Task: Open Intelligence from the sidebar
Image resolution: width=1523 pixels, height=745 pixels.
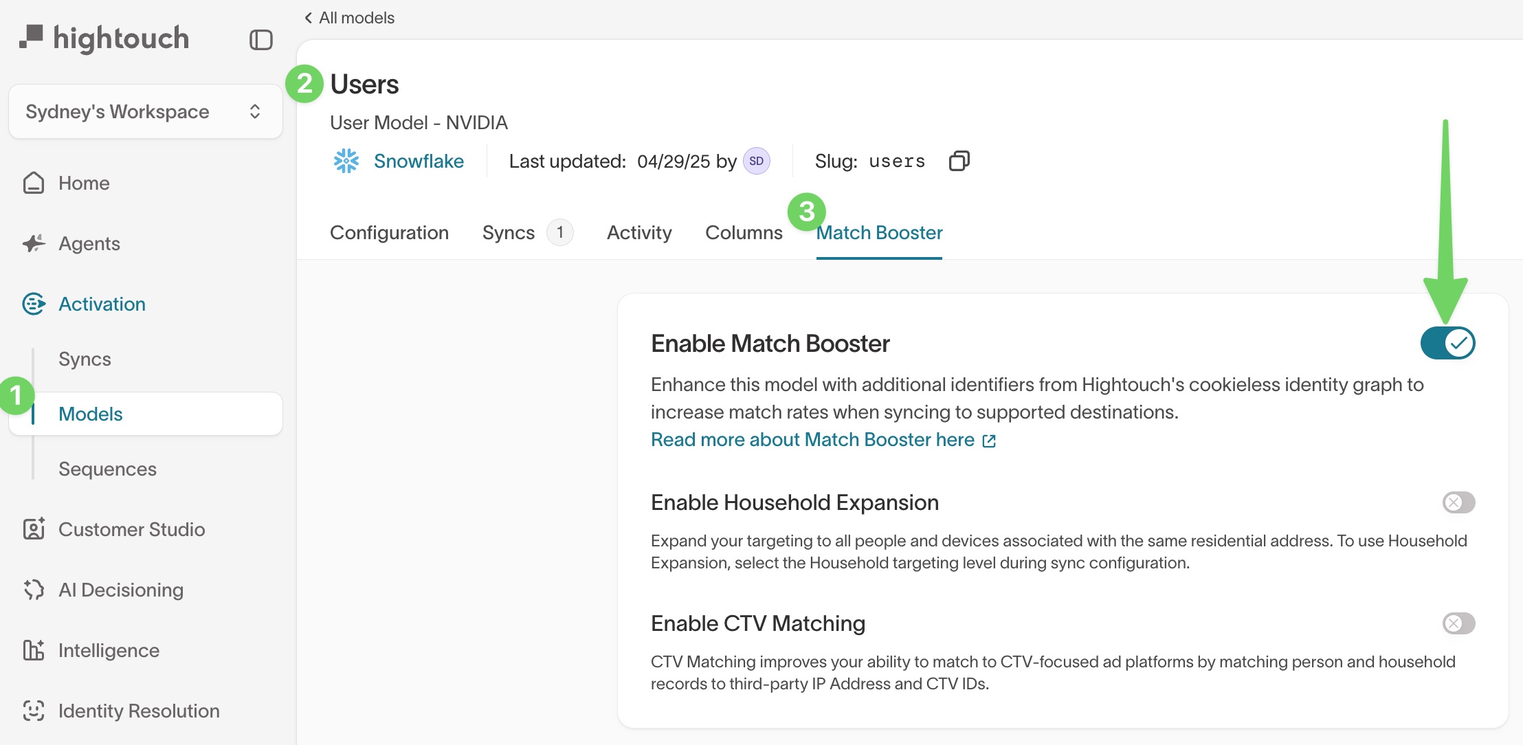Action: click(x=34, y=650)
